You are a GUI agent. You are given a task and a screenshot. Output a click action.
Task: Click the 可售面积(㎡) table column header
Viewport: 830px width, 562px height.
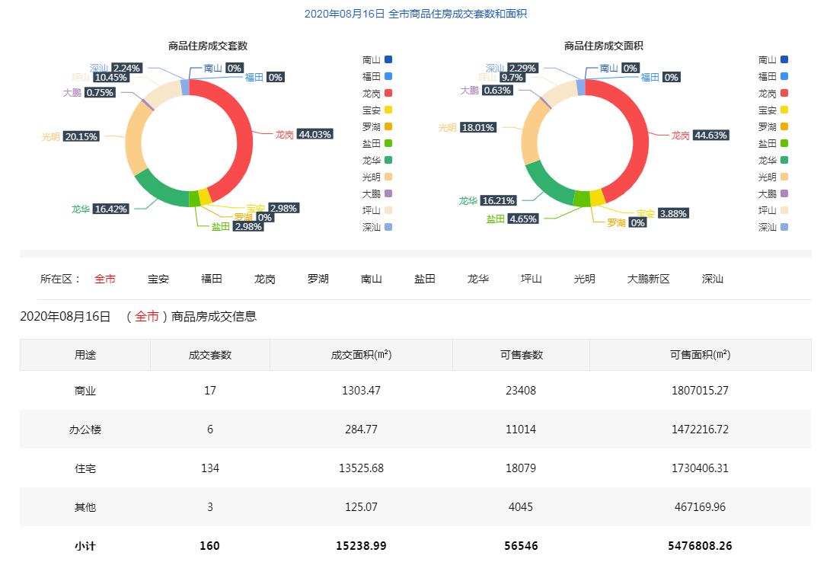pyautogui.click(x=700, y=356)
